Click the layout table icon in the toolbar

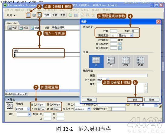tap(70, 15)
